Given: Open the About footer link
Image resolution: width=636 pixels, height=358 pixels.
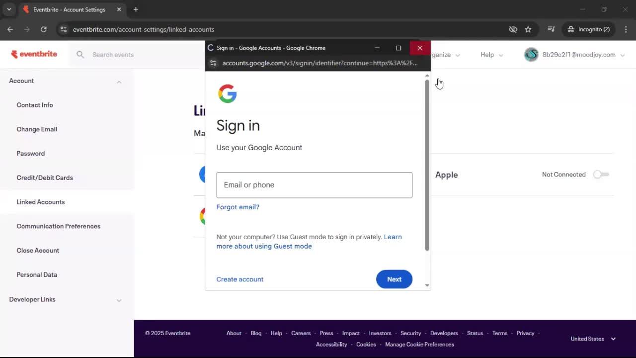Looking at the screenshot, I should (234, 333).
